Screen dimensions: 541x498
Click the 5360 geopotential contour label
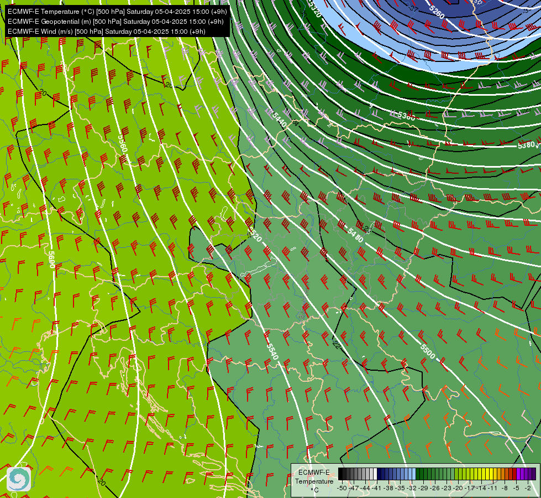tap(406, 116)
